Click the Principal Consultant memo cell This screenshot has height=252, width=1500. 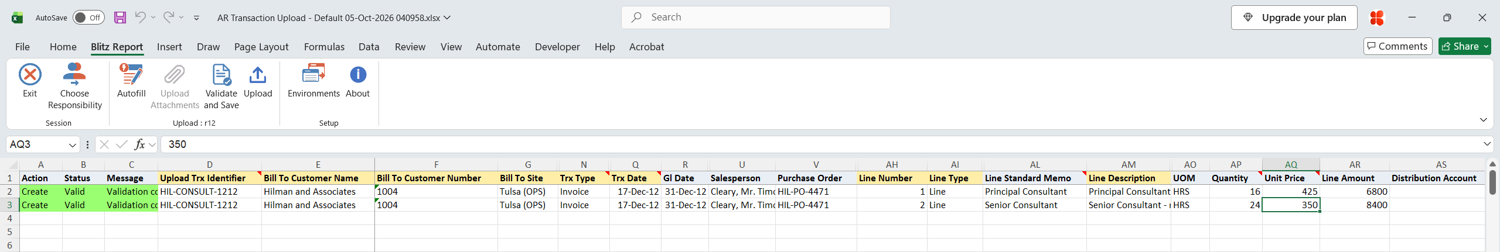coord(1035,191)
